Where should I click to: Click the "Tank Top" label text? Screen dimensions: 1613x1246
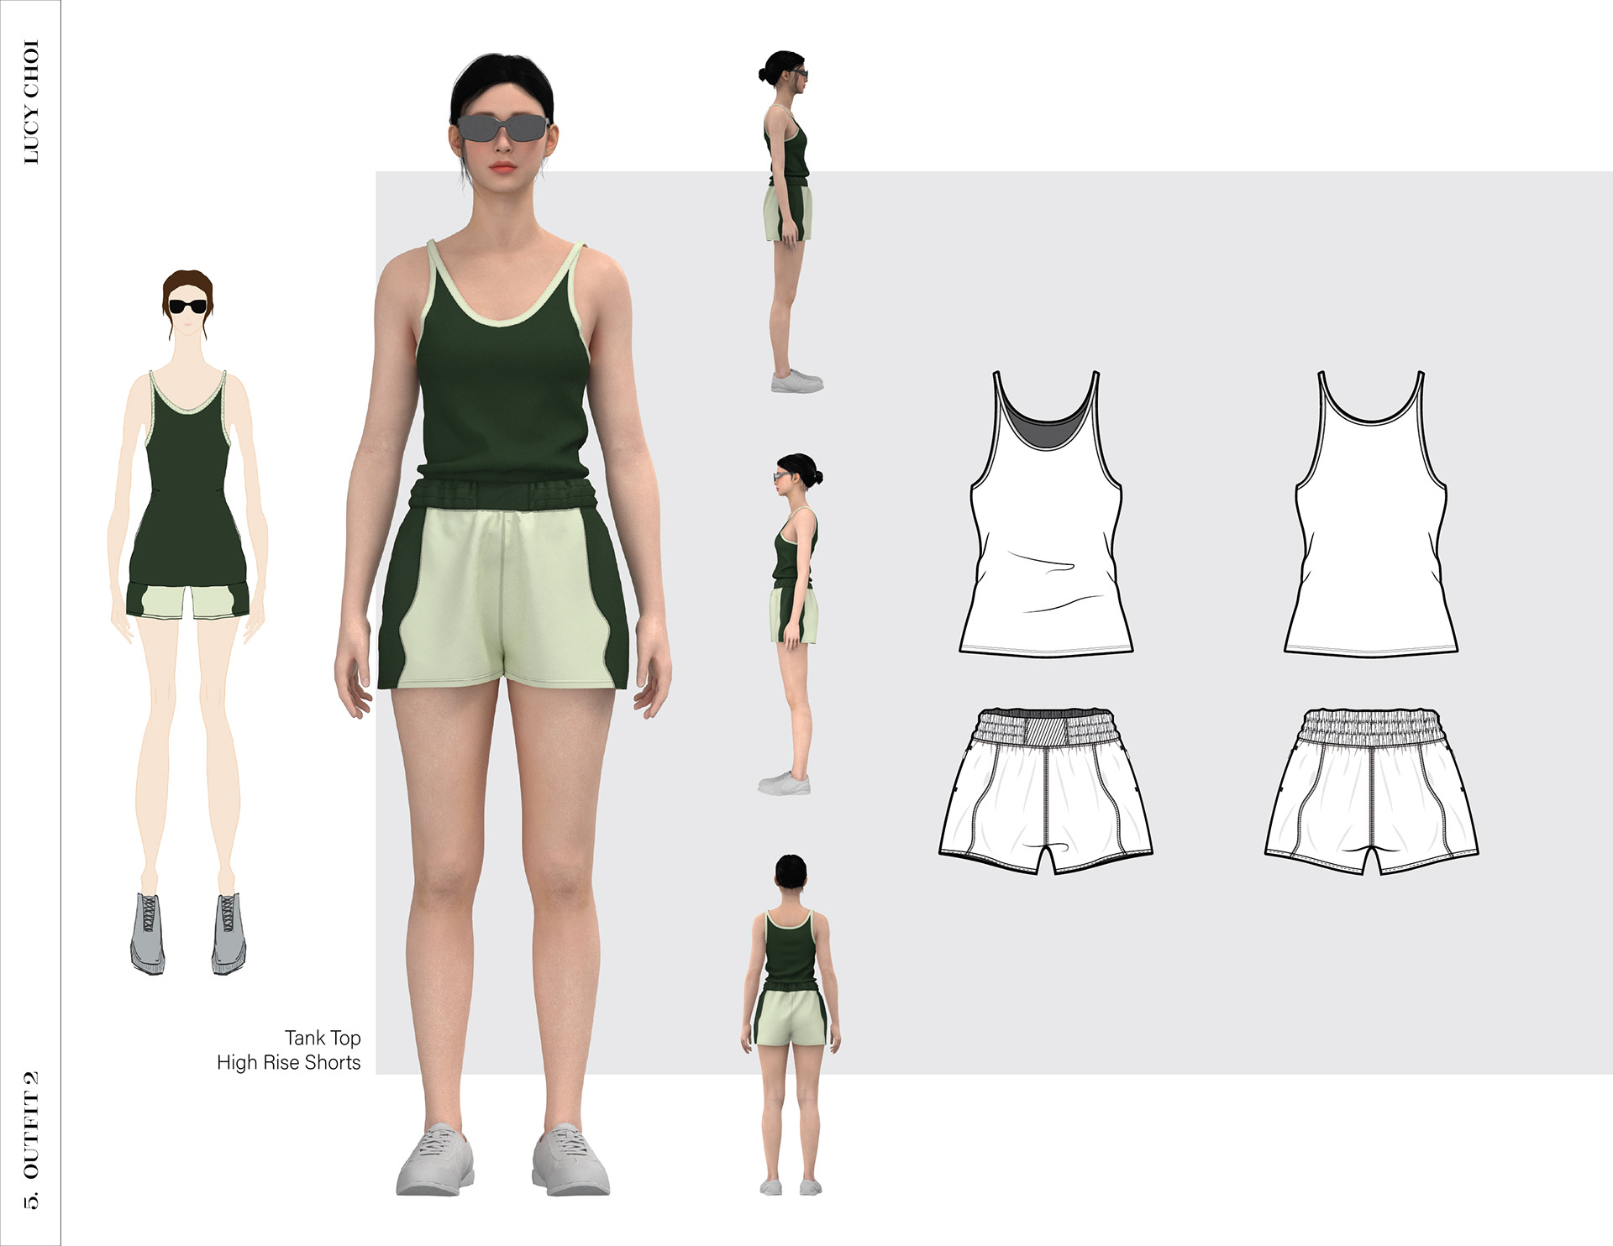coord(323,1039)
